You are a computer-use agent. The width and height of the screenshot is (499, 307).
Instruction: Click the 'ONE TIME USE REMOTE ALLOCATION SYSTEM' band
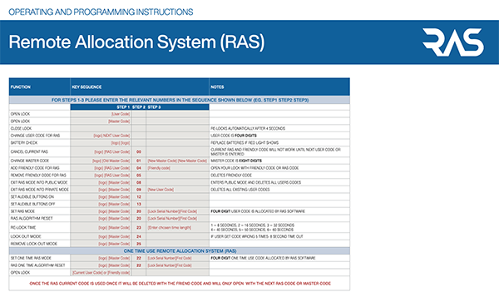click(x=180, y=251)
